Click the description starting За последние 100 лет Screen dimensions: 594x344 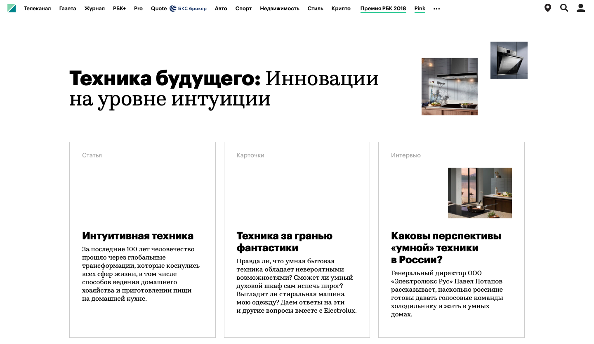click(x=141, y=274)
